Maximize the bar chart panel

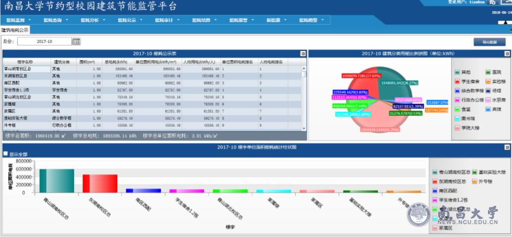507,147
